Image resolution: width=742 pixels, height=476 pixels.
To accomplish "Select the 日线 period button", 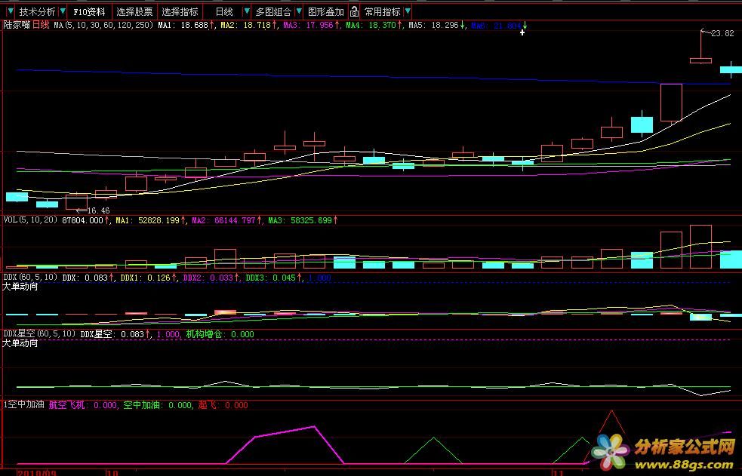I will click(x=224, y=11).
